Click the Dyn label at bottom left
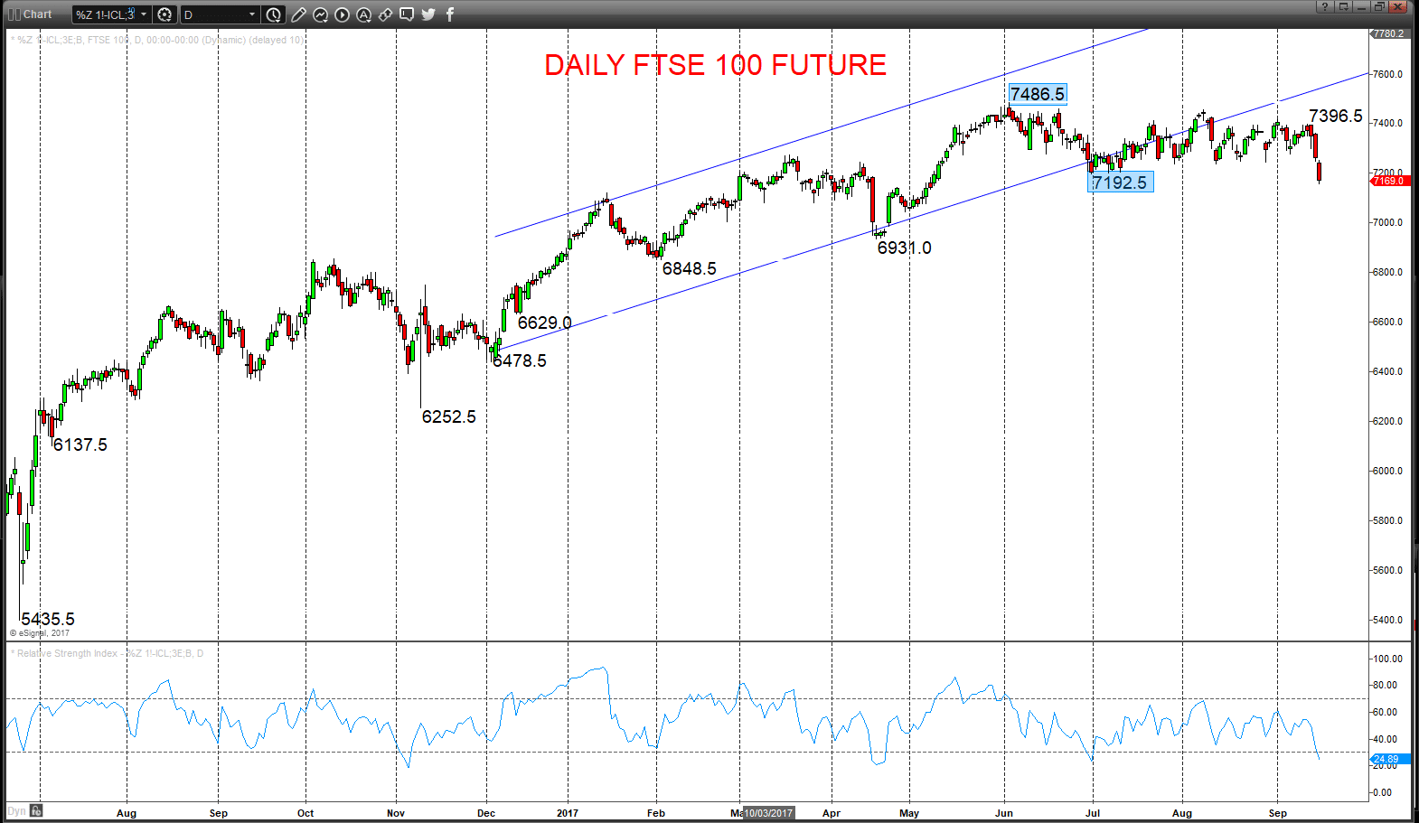The width and height of the screenshot is (1419, 823). click(17, 811)
